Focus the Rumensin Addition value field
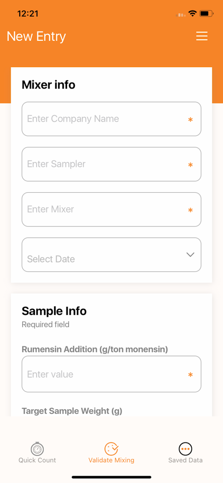The image size is (223, 483). 111,374
